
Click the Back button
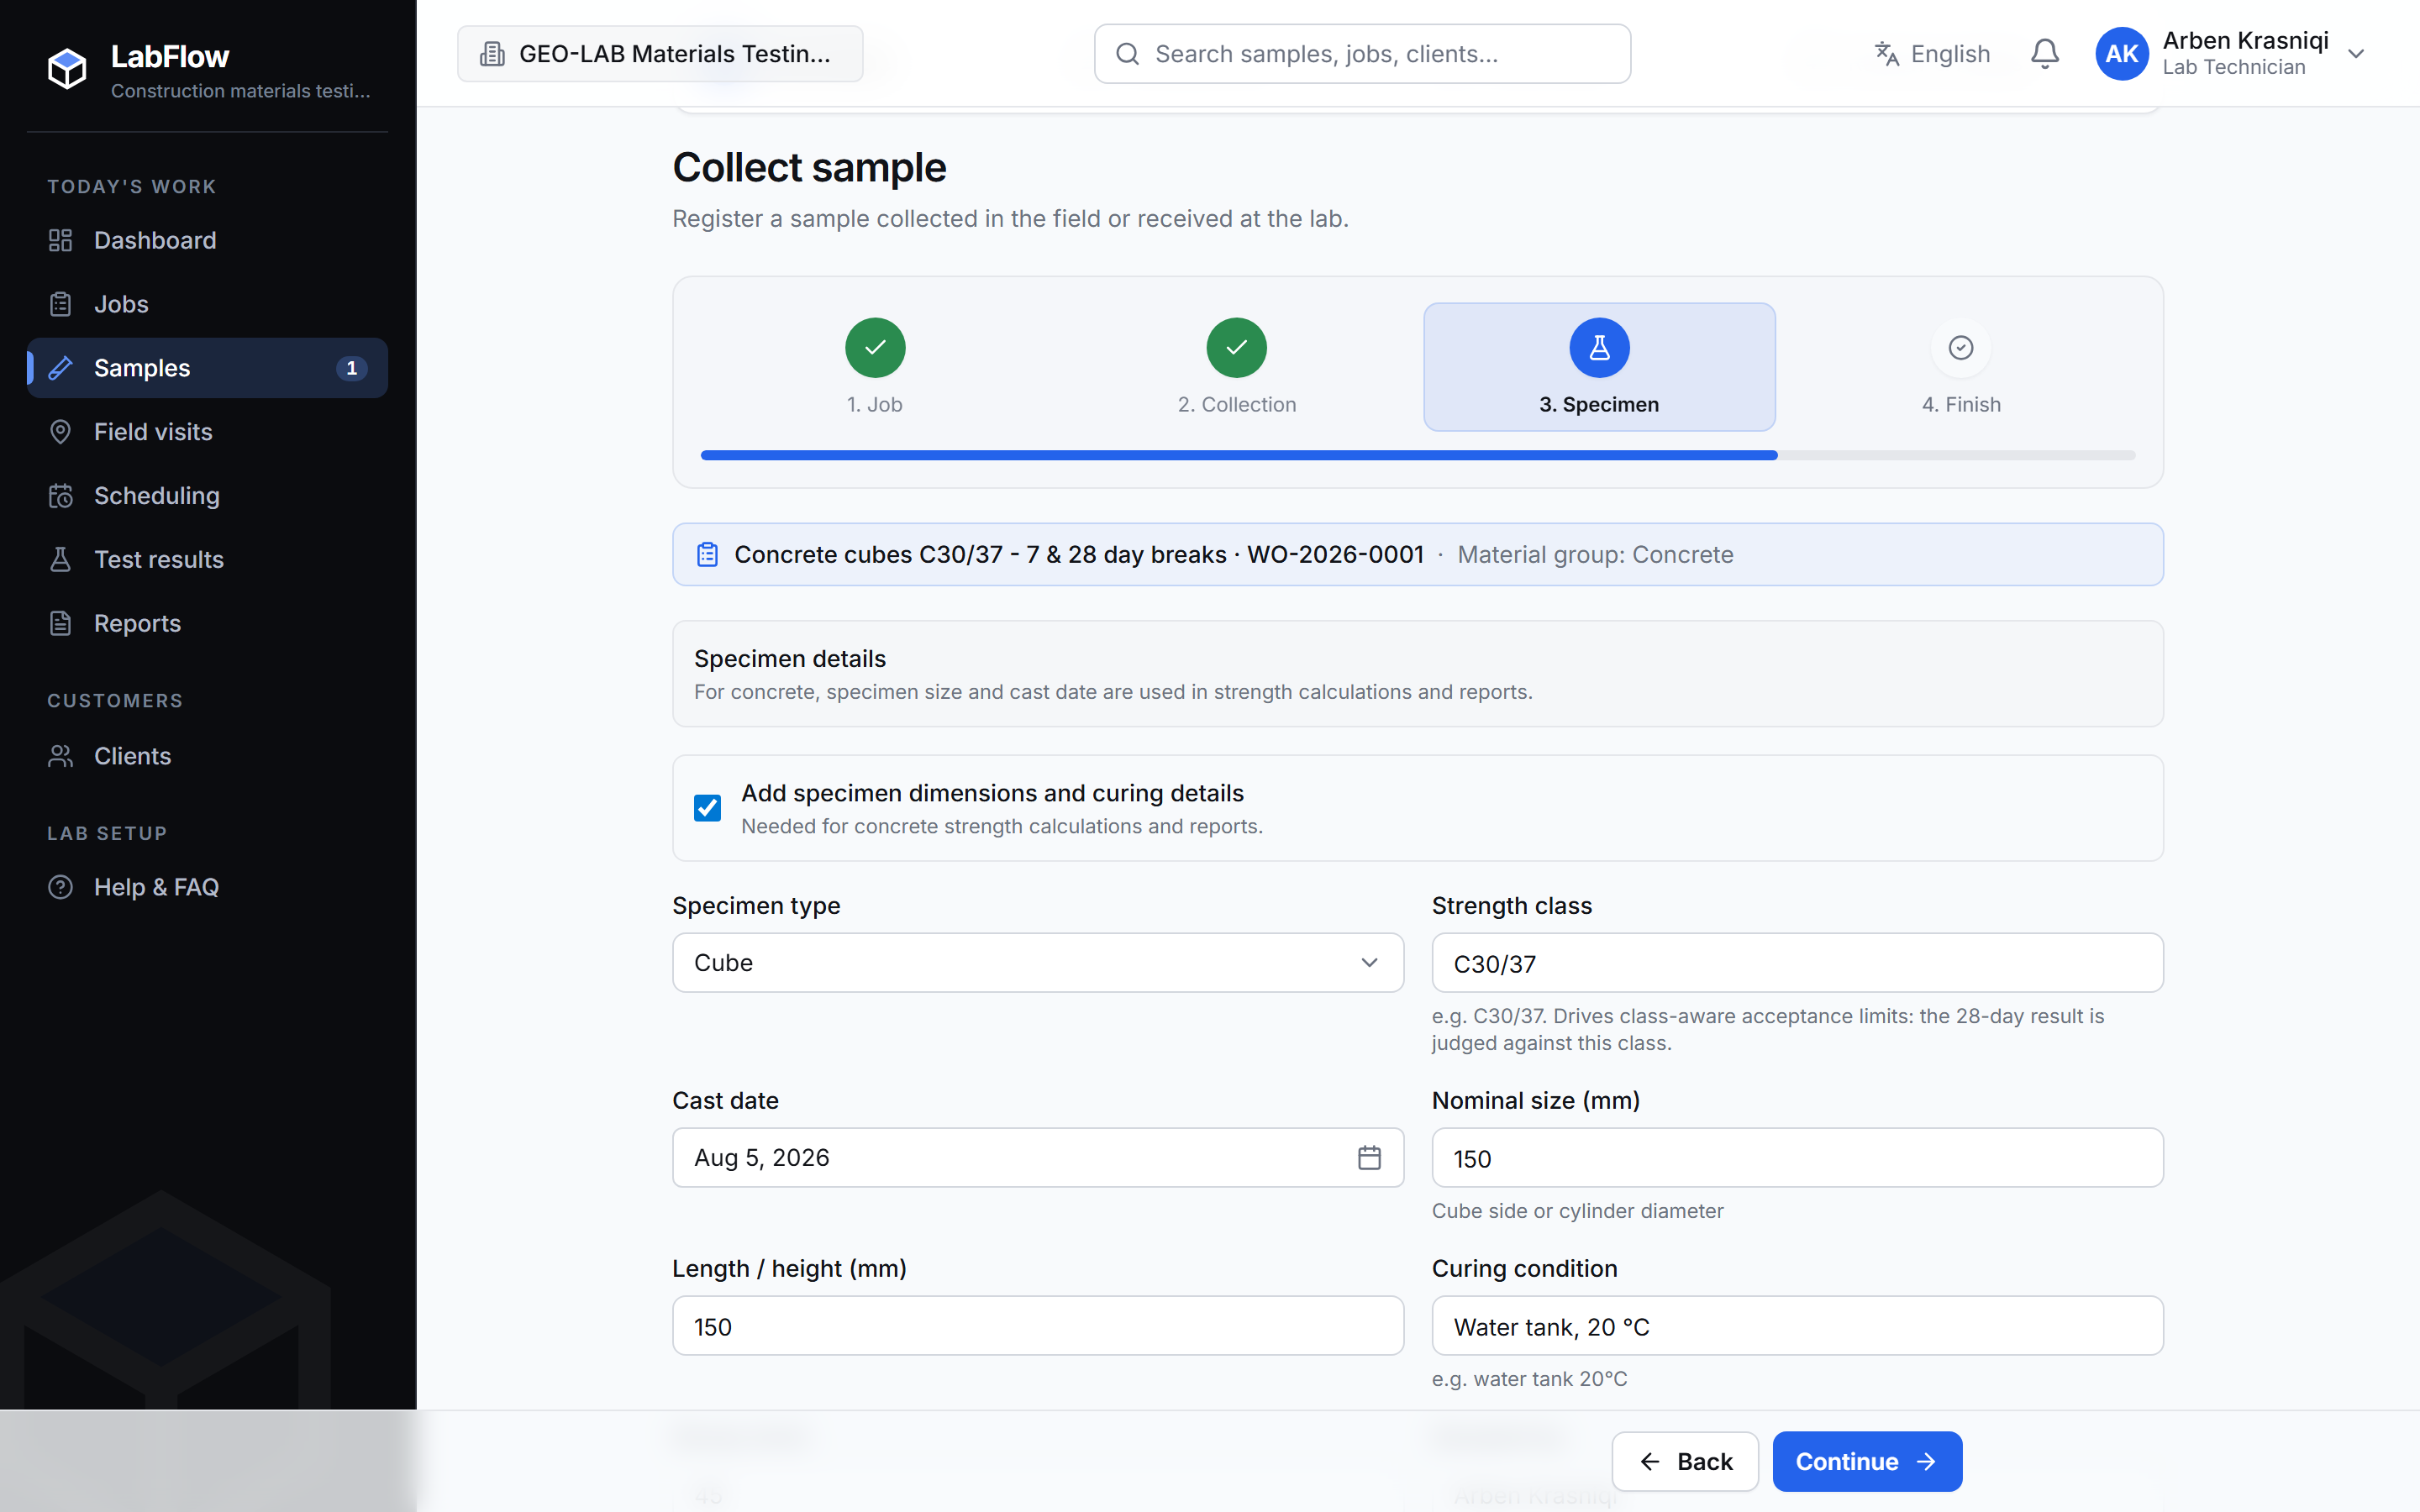(x=1685, y=1461)
